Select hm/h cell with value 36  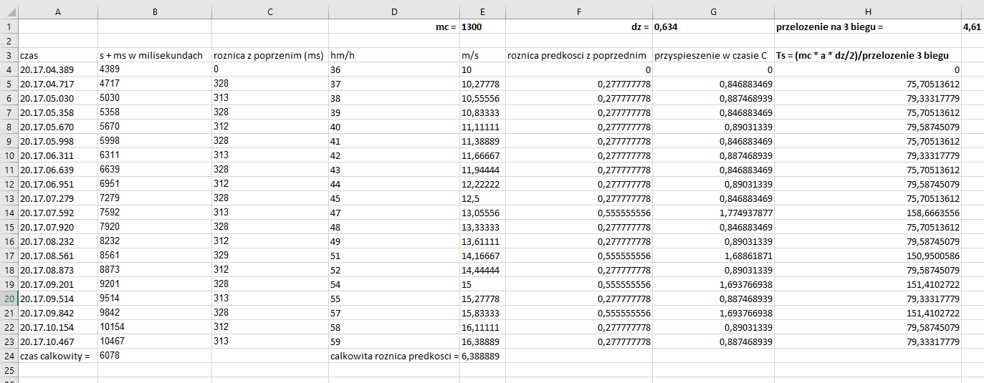point(394,69)
